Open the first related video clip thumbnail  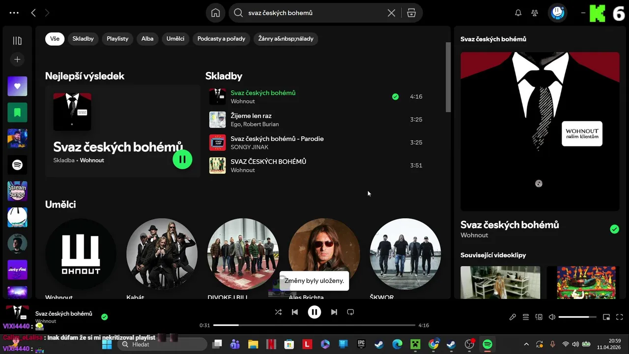(x=500, y=282)
